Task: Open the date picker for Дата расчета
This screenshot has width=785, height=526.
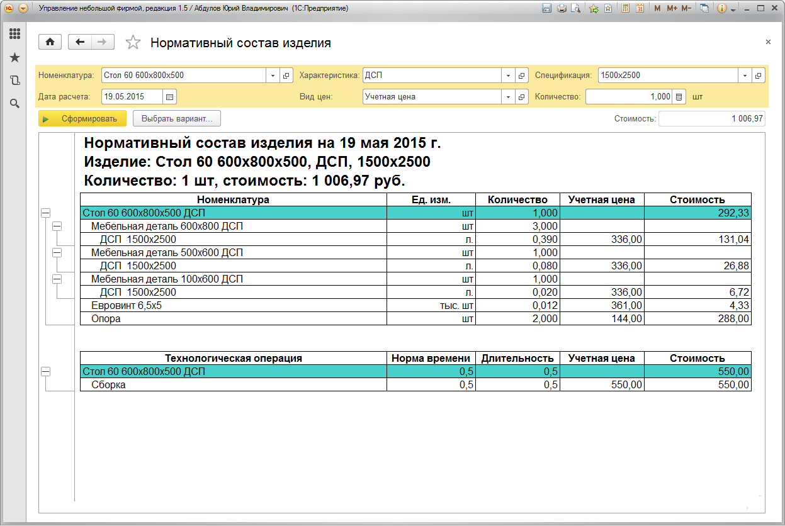Action: click(169, 97)
